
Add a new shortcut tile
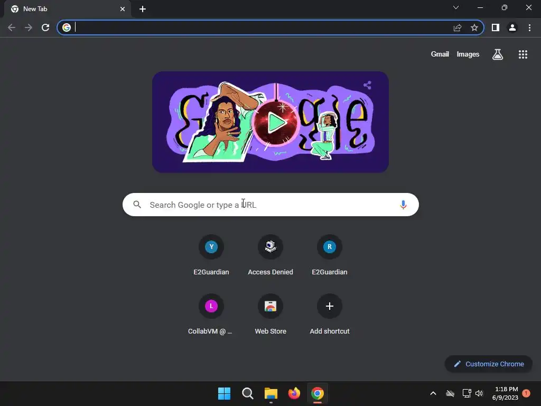click(x=330, y=315)
